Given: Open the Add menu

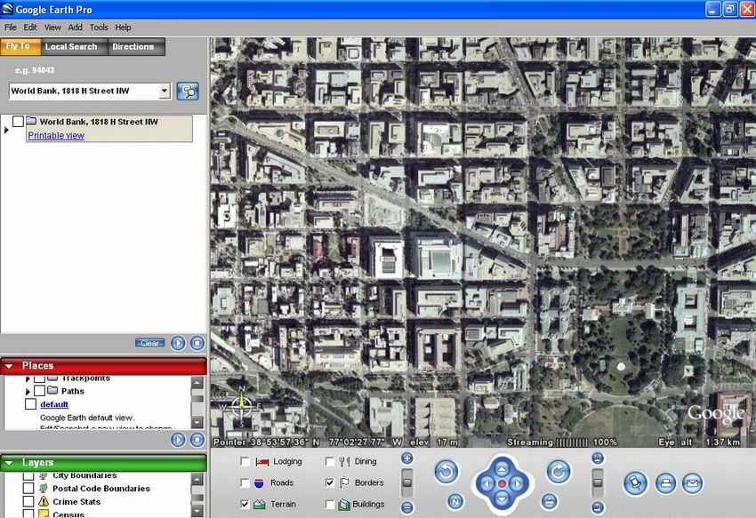Looking at the screenshot, I should click(75, 28).
